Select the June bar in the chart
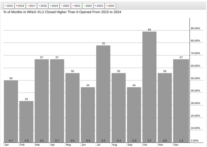 [x=88, y=115]
